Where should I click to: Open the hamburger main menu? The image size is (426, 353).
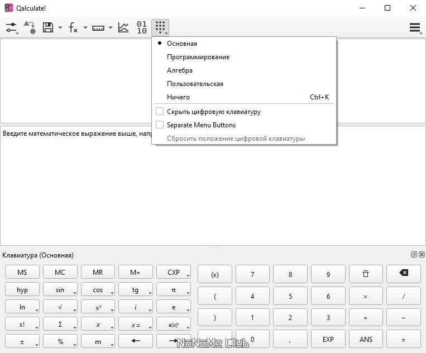(415, 27)
